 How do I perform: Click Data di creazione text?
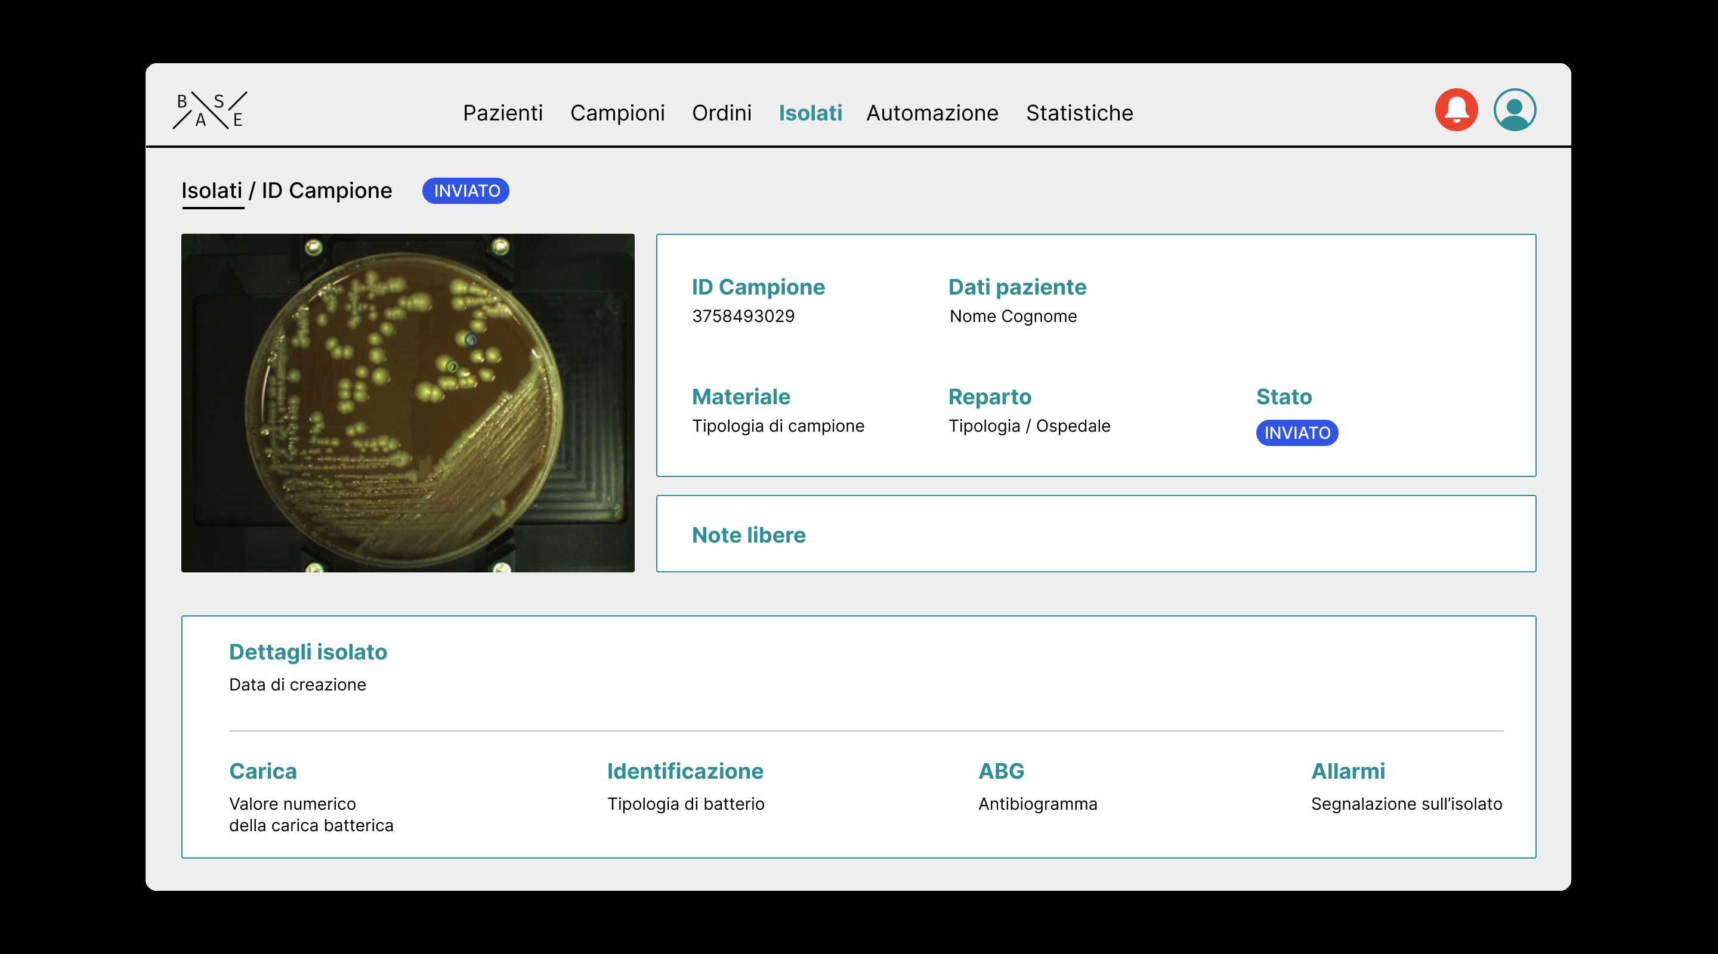298,684
